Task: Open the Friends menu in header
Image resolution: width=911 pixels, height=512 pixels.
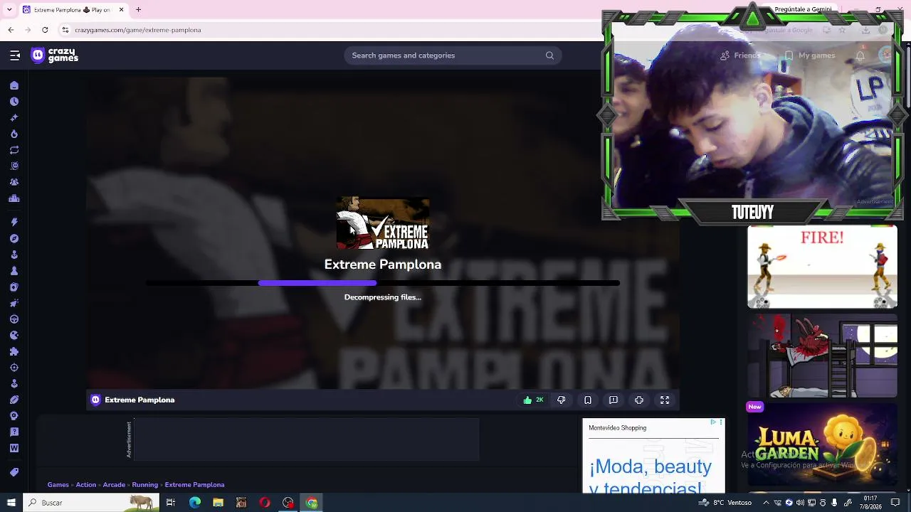Action: (x=740, y=55)
